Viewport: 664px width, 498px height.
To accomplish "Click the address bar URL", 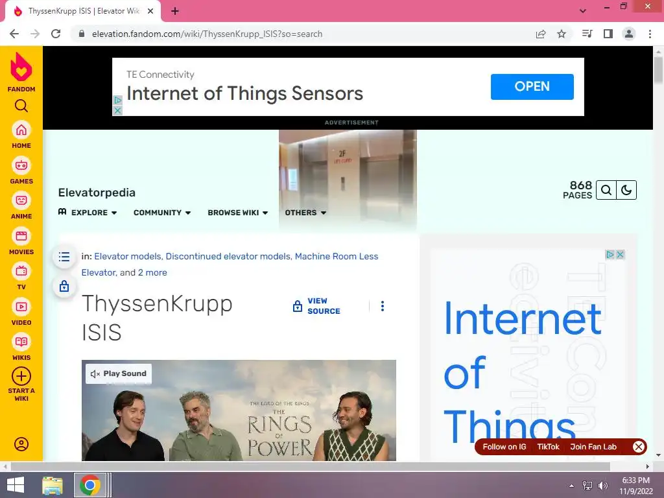I will coord(207,34).
